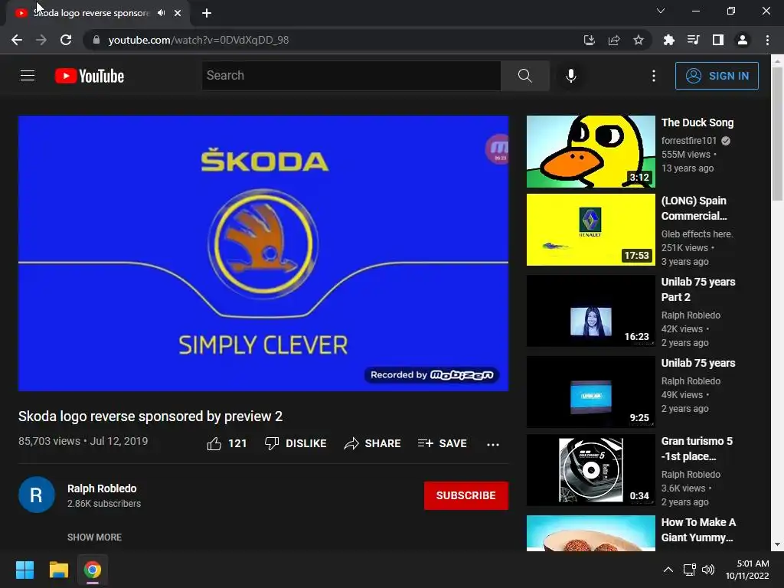Open tab search chevron in title bar
This screenshot has height=588, width=784.
pyautogui.click(x=661, y=11)
